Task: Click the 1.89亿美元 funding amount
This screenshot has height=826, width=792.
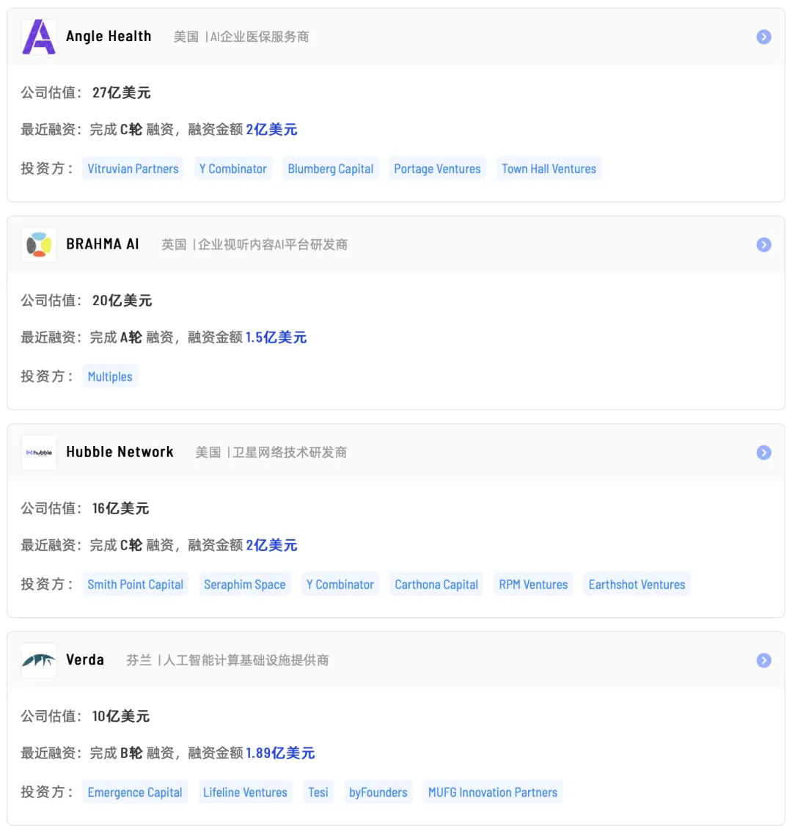Action: tap(280, 753)
